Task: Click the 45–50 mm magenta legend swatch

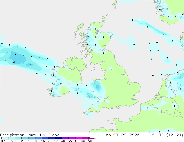Action: (x=85, y=138)
